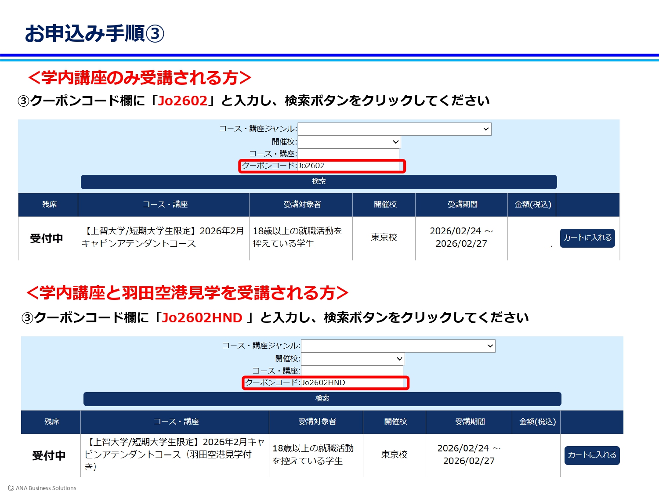Viewport: 659px width, 494px height.
Task: Click the お申込み手順③ slide title
Action: click(94, 33)
